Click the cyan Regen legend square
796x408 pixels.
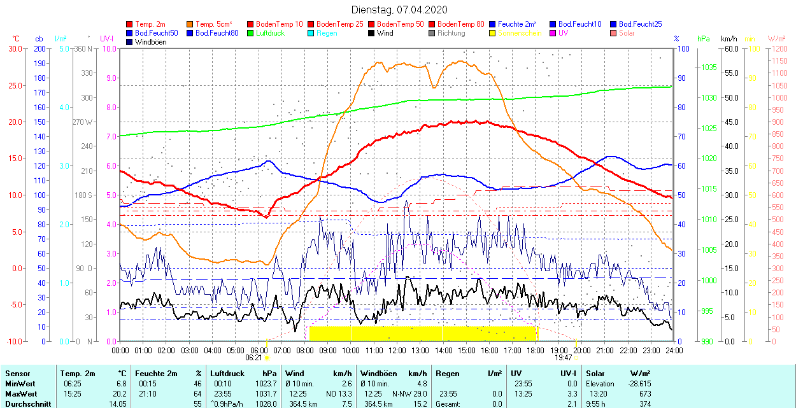[311, 33]
